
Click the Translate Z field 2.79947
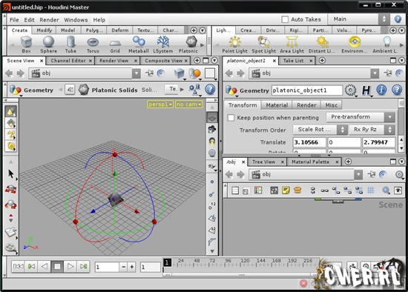click(x=378, y=142)
